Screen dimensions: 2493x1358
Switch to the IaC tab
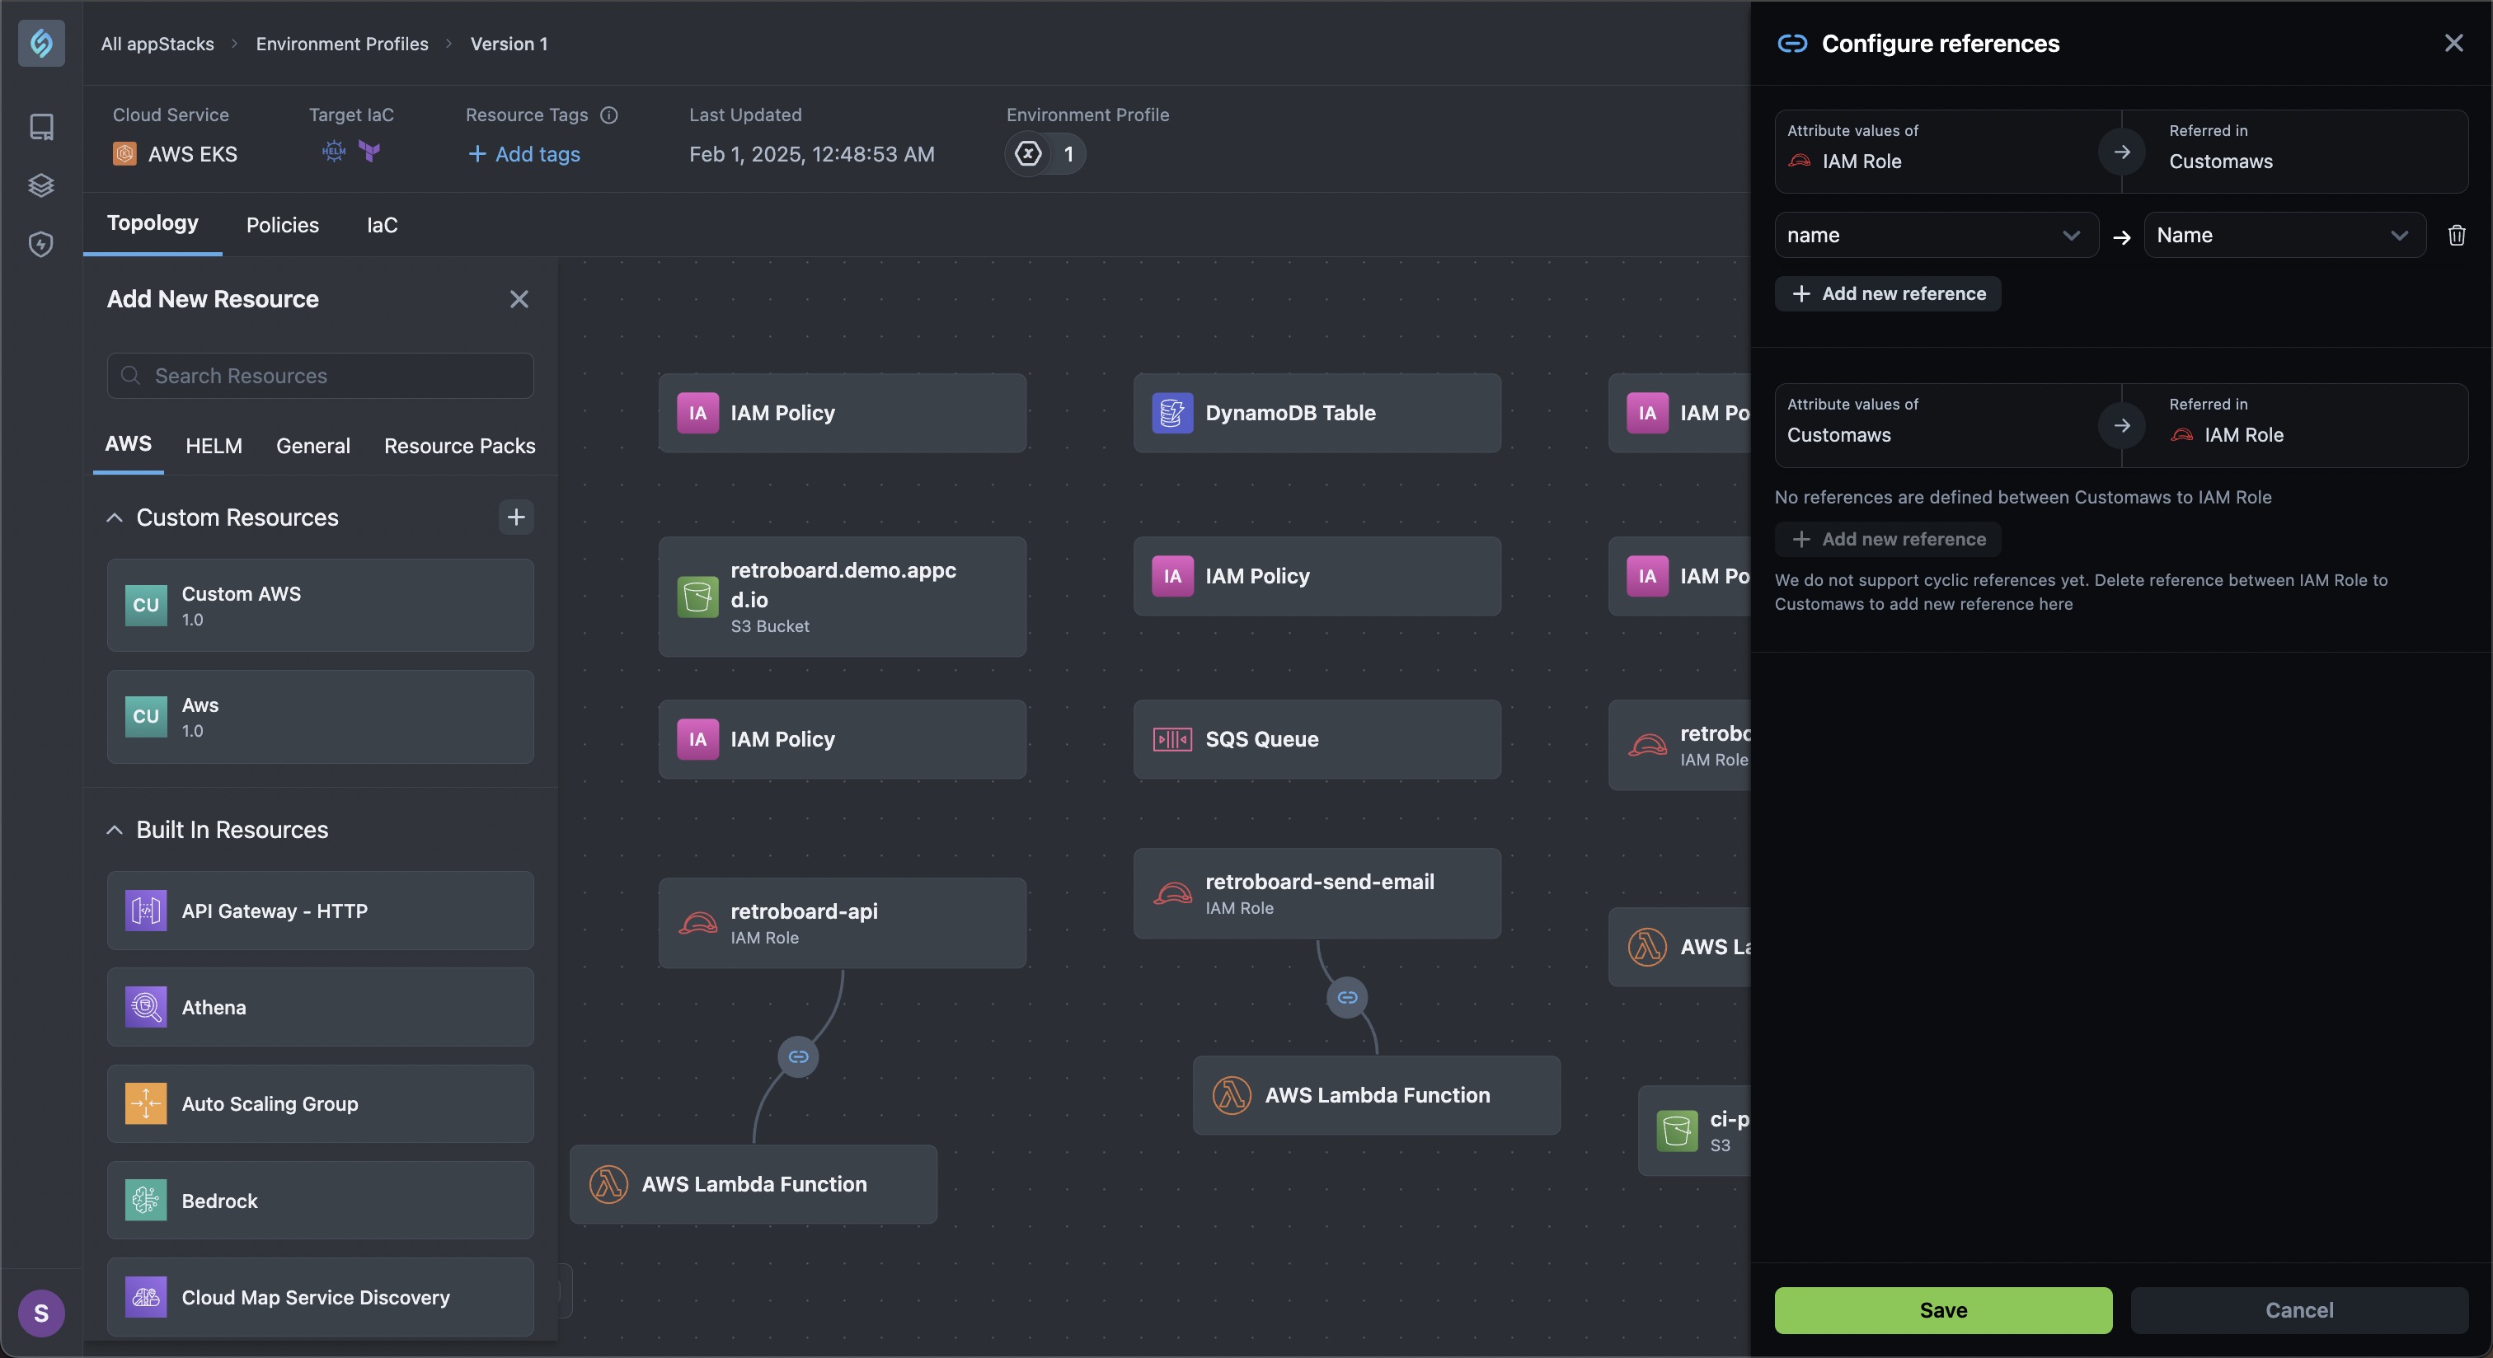click(383, 225)
